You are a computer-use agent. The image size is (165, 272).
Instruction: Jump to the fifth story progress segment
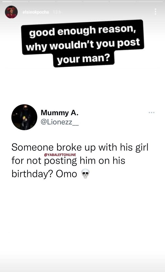[x=123, y=2]
